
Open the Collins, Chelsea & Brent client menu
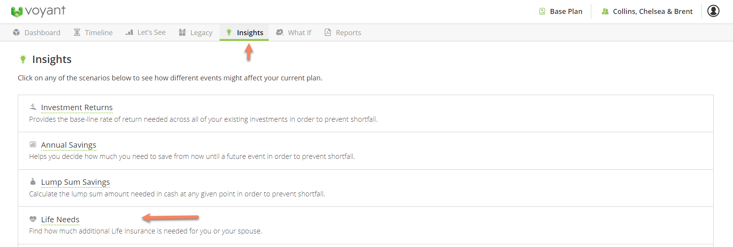pos(647,12)
